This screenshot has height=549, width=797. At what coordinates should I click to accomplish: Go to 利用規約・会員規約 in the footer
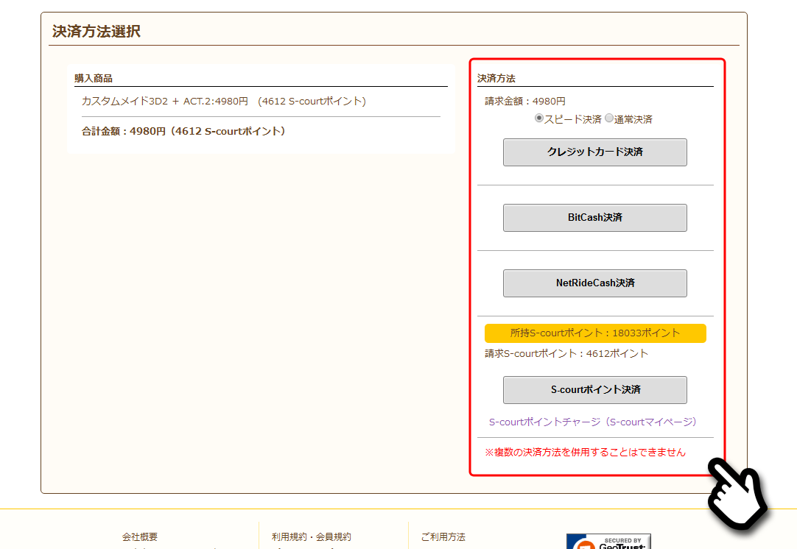coord(311,537)
